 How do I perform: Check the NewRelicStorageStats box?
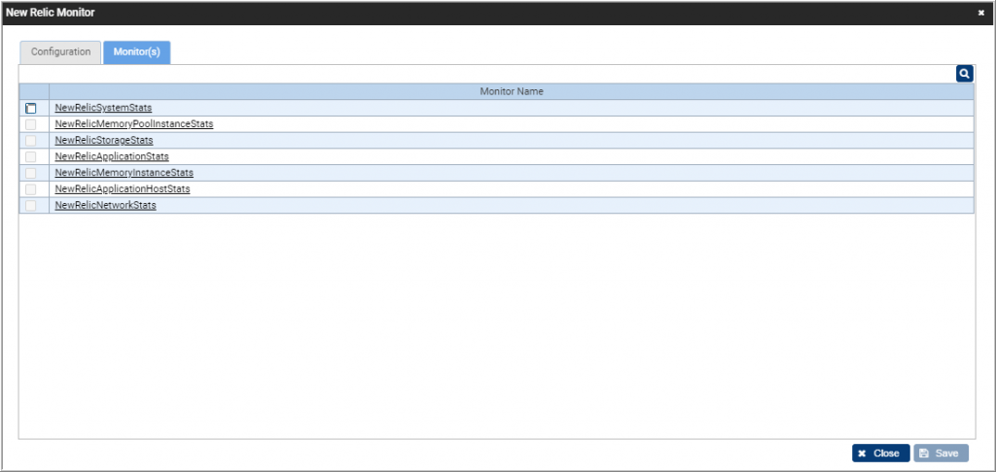coord(30,141)
